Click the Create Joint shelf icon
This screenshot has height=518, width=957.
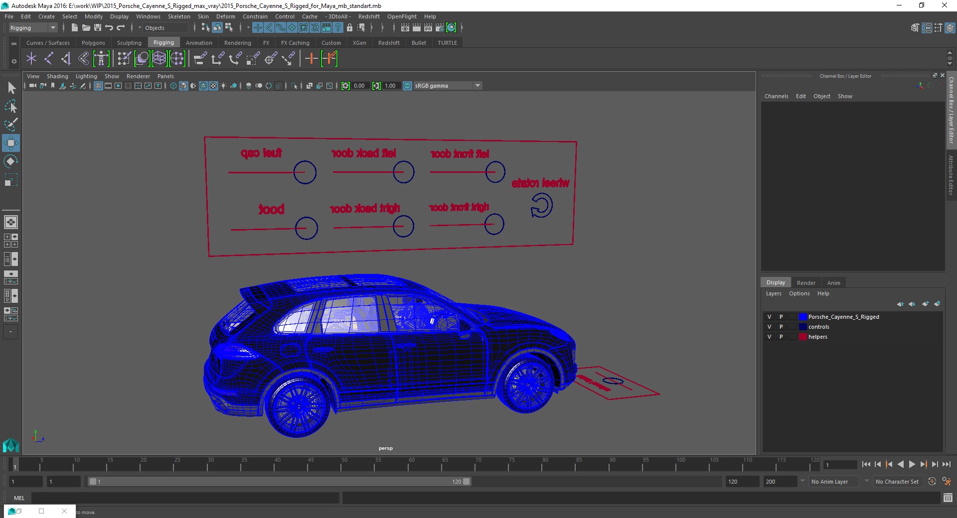[x=49, y=59]
